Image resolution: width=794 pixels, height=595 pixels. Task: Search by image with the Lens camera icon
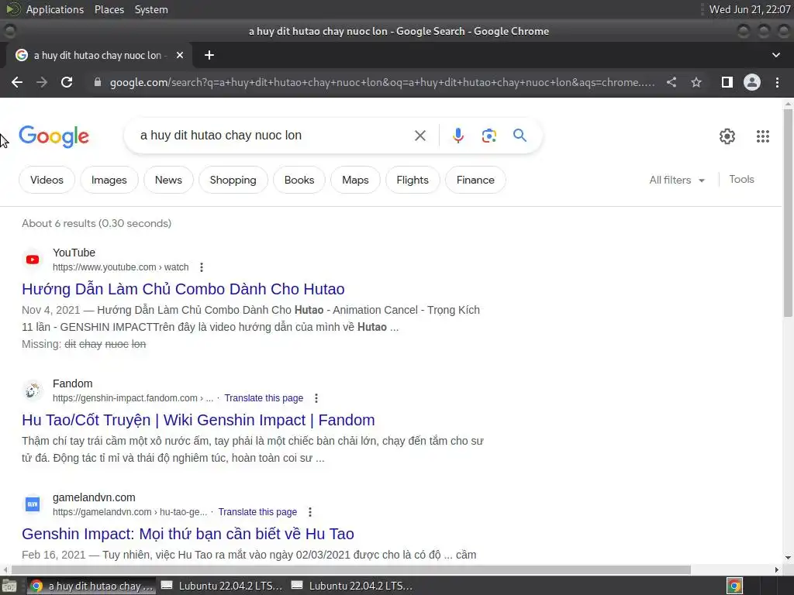pos(489,136)
